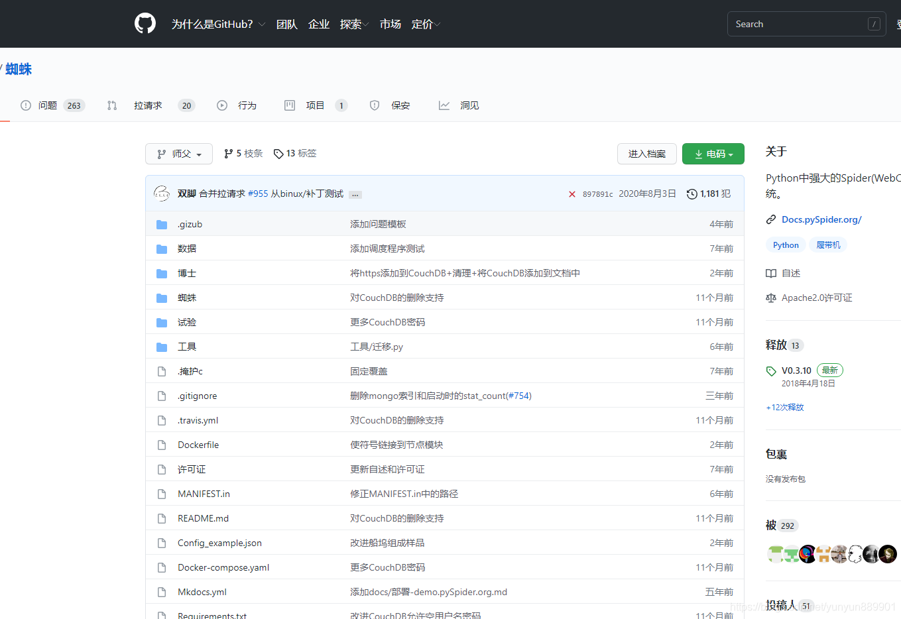Open the 蜘蛛 repository title link

point(19,69)
